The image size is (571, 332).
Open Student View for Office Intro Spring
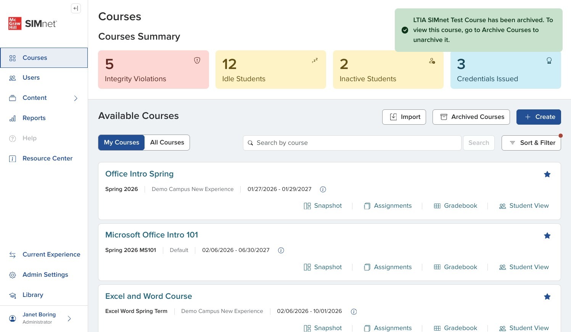[524, 206]
